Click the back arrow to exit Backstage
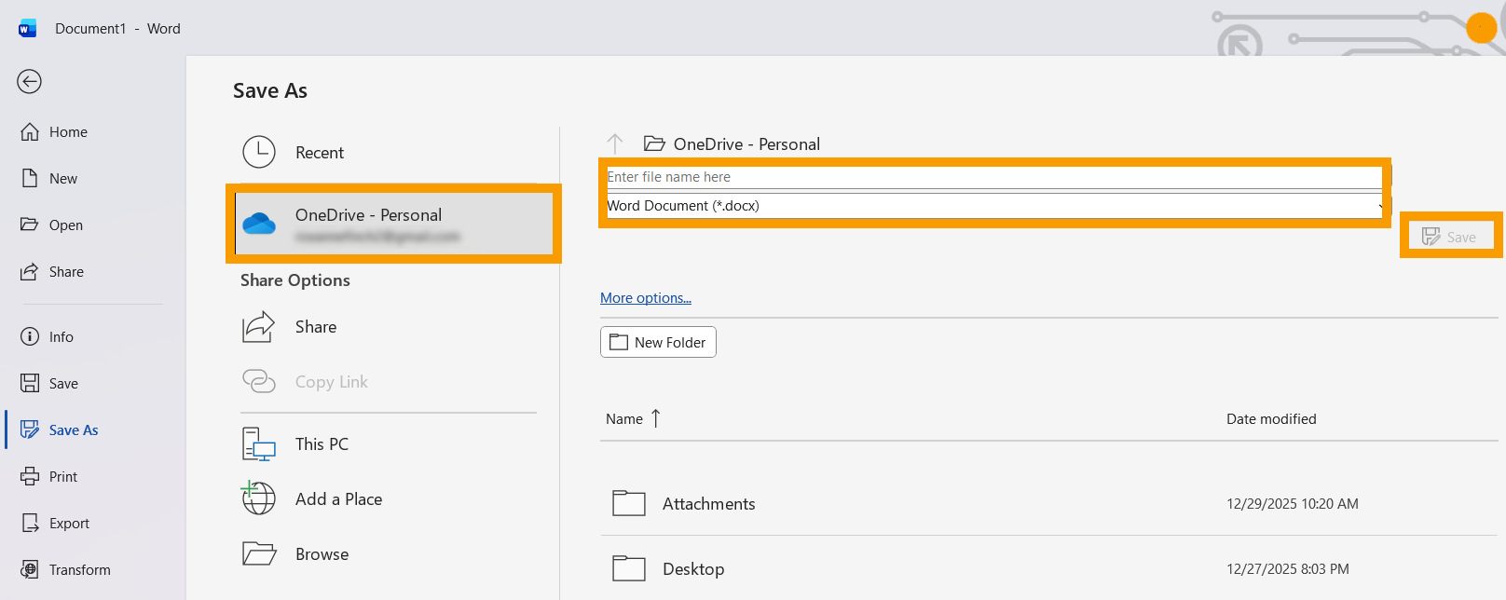 (29, 82)
